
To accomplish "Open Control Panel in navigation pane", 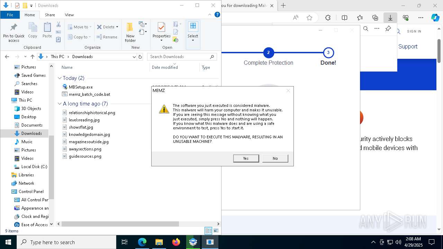I will coord(31,192).
